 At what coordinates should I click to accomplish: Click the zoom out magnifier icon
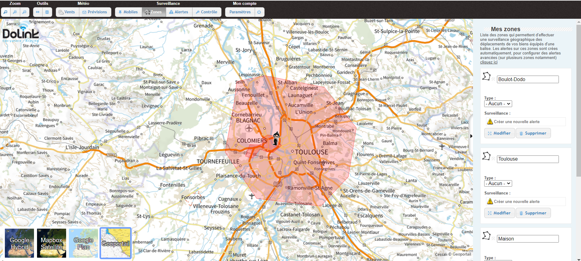click(24, 12)
